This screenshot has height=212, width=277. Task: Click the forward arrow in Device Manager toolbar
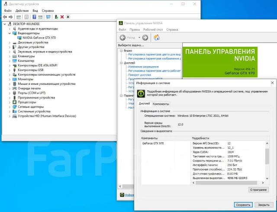pos(11,17)
